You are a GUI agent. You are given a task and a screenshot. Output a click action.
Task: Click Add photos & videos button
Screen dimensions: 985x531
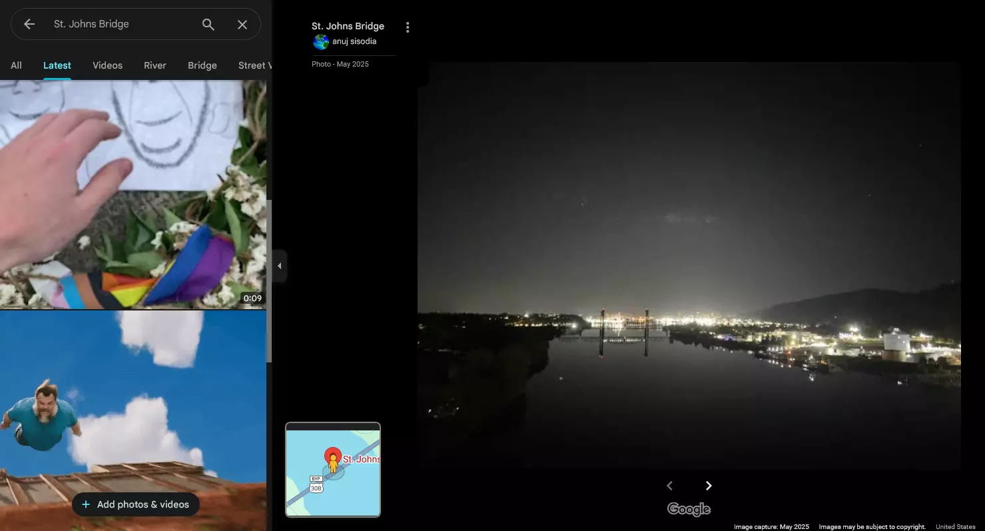tap(136, 504)
